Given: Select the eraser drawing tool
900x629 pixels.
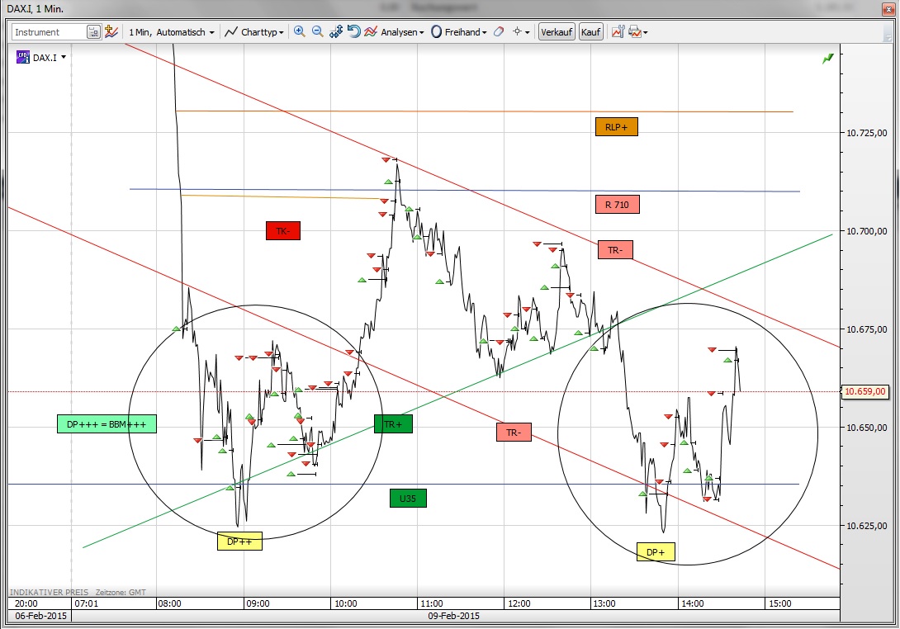Looking at the screenshot, I should [500, 31].
